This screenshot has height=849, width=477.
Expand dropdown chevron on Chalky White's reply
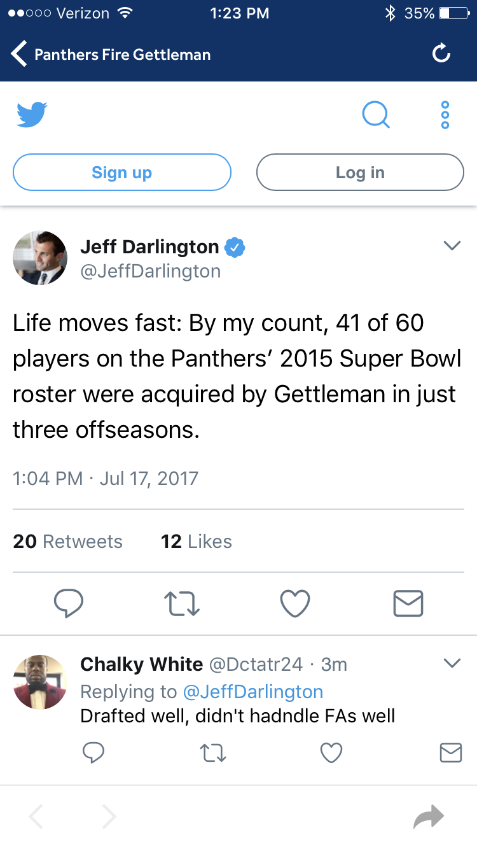pyautogui.click(x=452, y=663)
